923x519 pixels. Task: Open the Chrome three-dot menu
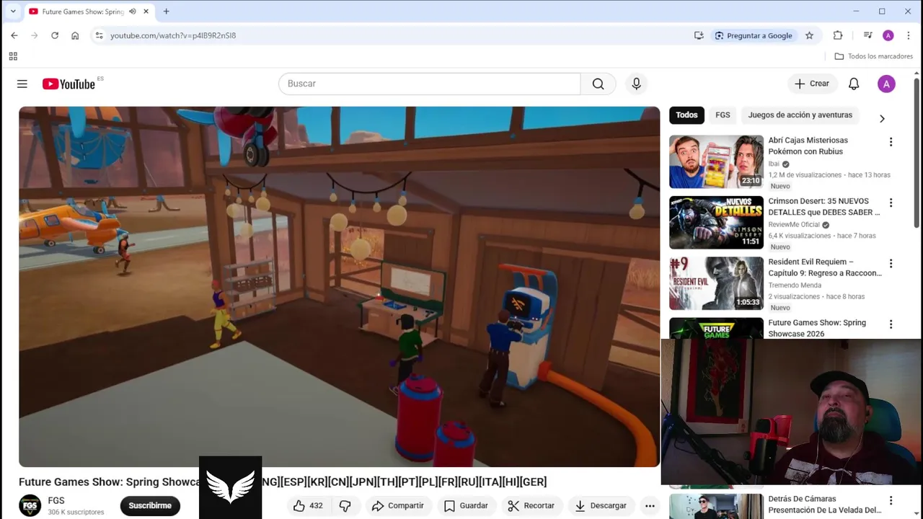point(908,35)
